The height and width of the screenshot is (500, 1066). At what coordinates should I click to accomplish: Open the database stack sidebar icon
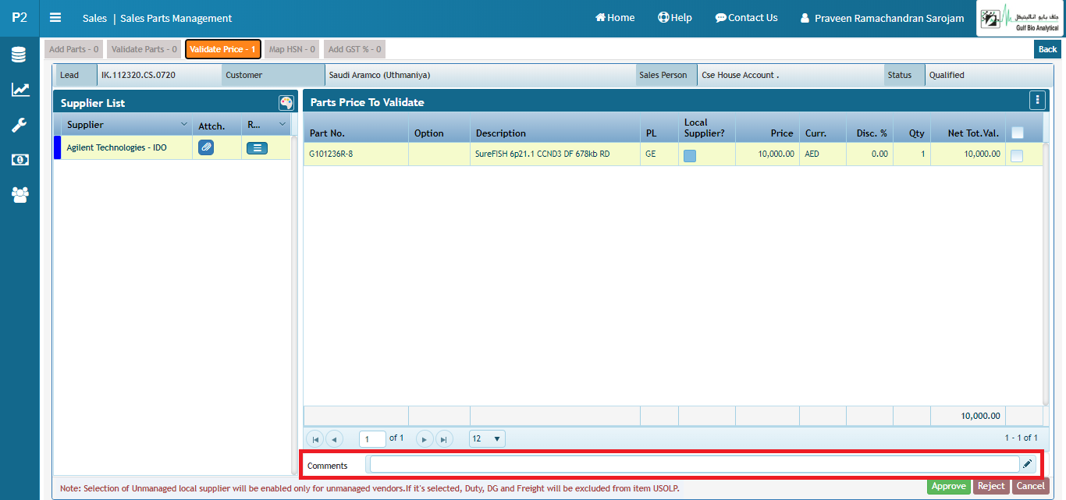(20, 55)
